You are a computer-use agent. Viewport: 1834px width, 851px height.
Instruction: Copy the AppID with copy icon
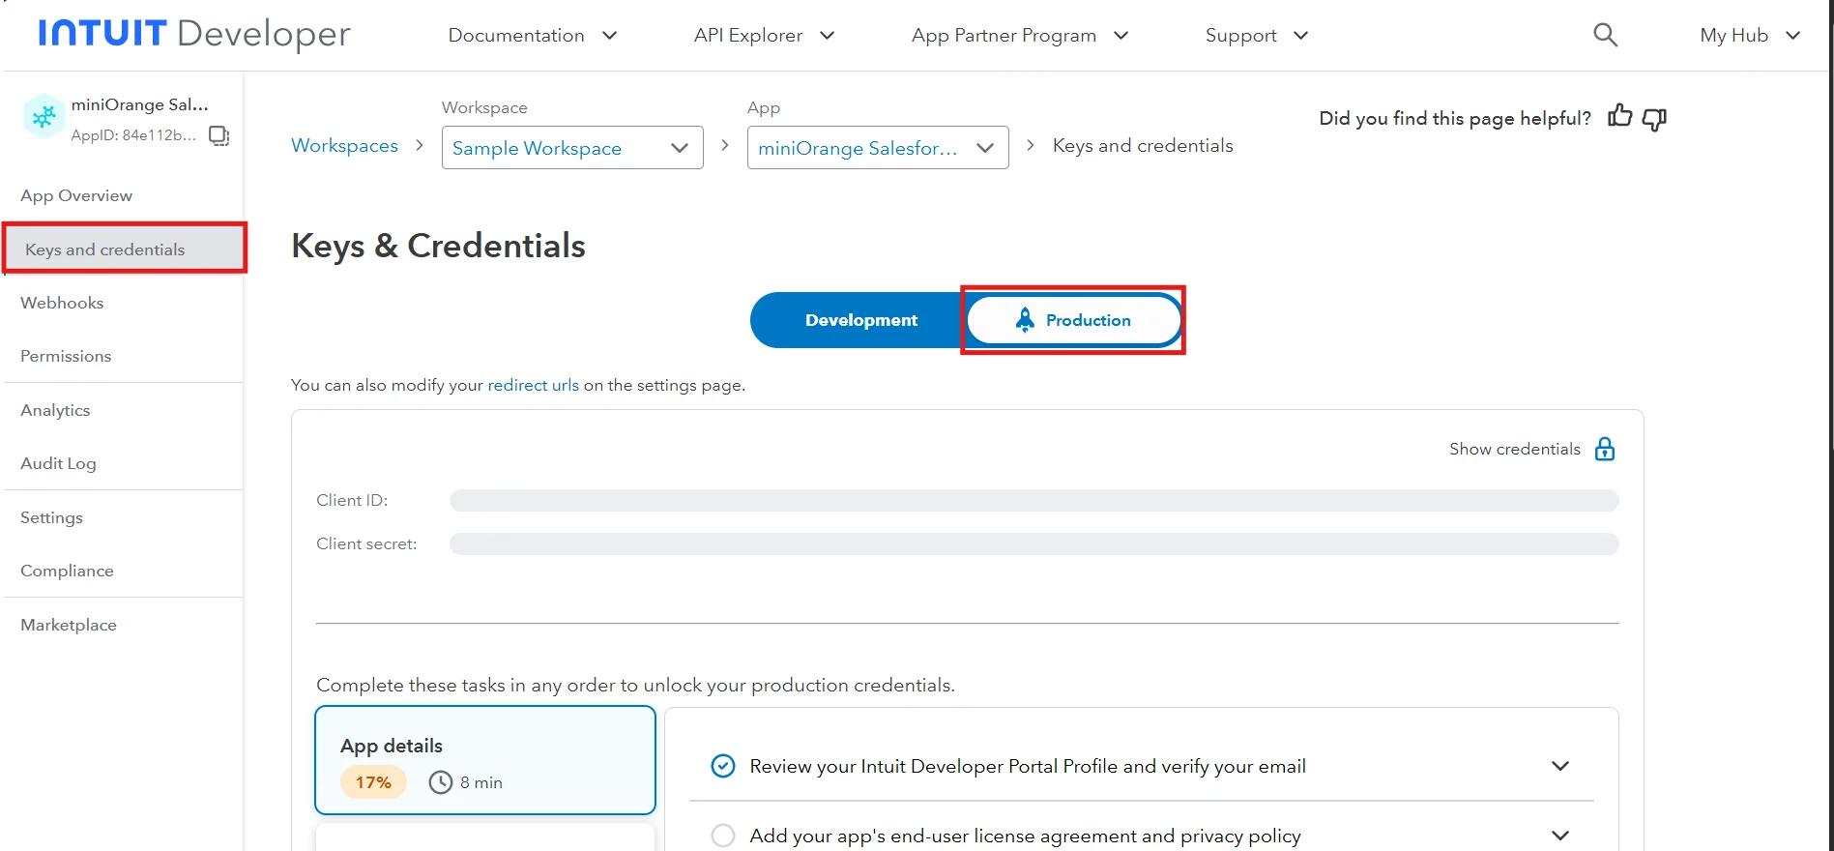pos(219,135)
